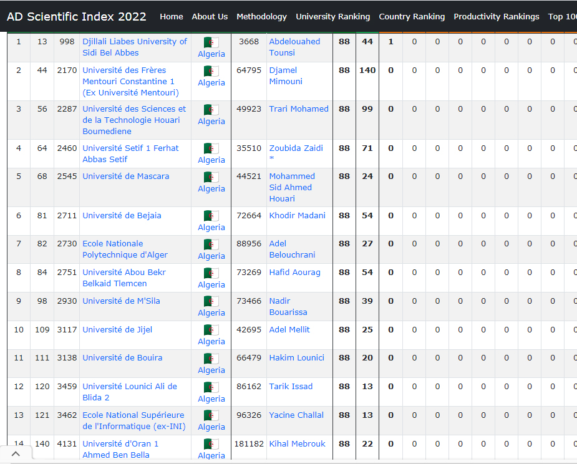577x464 pixels.
Task: Open the Yacine Challal profile link
Action: [x=296, y=415]
